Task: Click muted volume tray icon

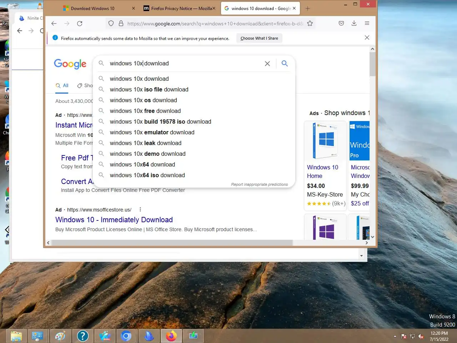Action: point(421,336)
